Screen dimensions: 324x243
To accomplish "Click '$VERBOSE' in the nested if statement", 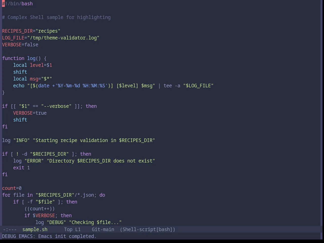I will [44, 215].
